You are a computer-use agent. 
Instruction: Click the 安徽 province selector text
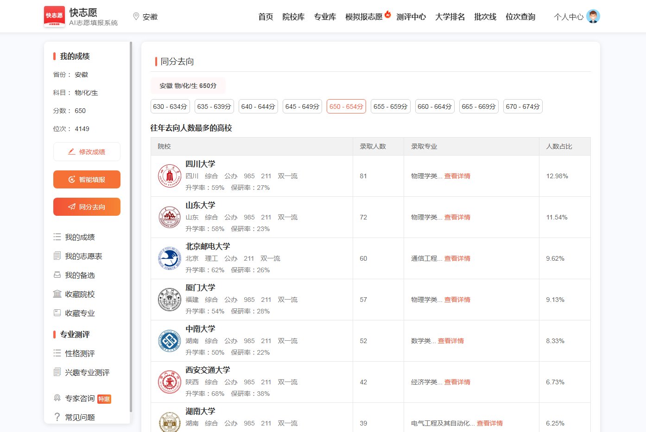point(150,17)
